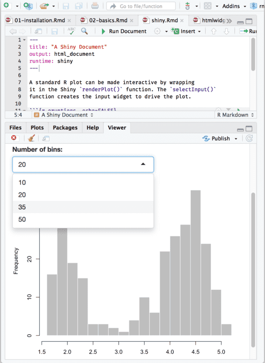This screenshot has width=265, height=363.
Task: Switch to the Help tab
Action: click(93, 128)
